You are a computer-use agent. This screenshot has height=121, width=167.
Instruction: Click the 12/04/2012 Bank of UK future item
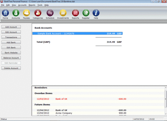pos(81,110)
